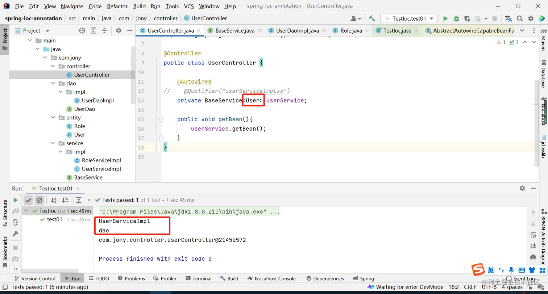Toggle Sogou input language 英 indicator
The width and height of the screenshot is (548, 294).
491,270
